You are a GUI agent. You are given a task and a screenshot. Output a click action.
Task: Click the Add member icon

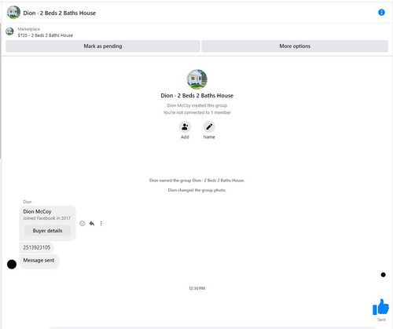point(185,127)
